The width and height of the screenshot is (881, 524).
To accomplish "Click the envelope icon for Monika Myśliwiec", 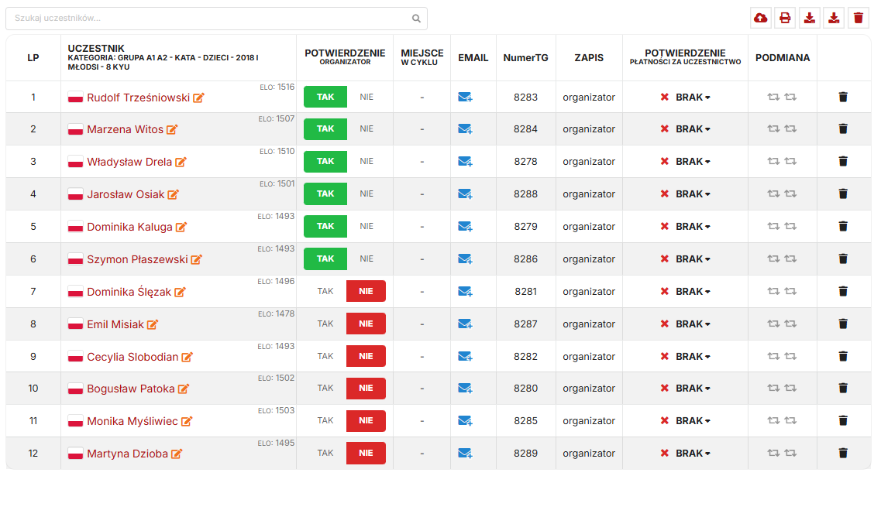I will click(465, 421).
